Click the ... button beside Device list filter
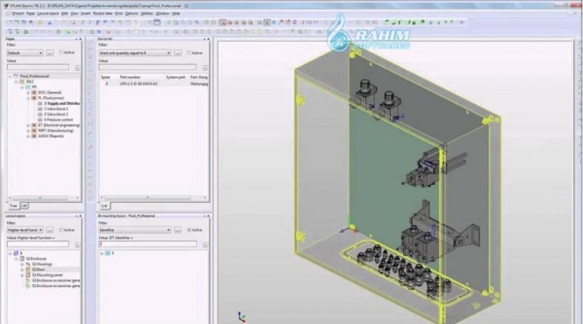Screen dimensions: 583x324 click(x=178, y=53)
